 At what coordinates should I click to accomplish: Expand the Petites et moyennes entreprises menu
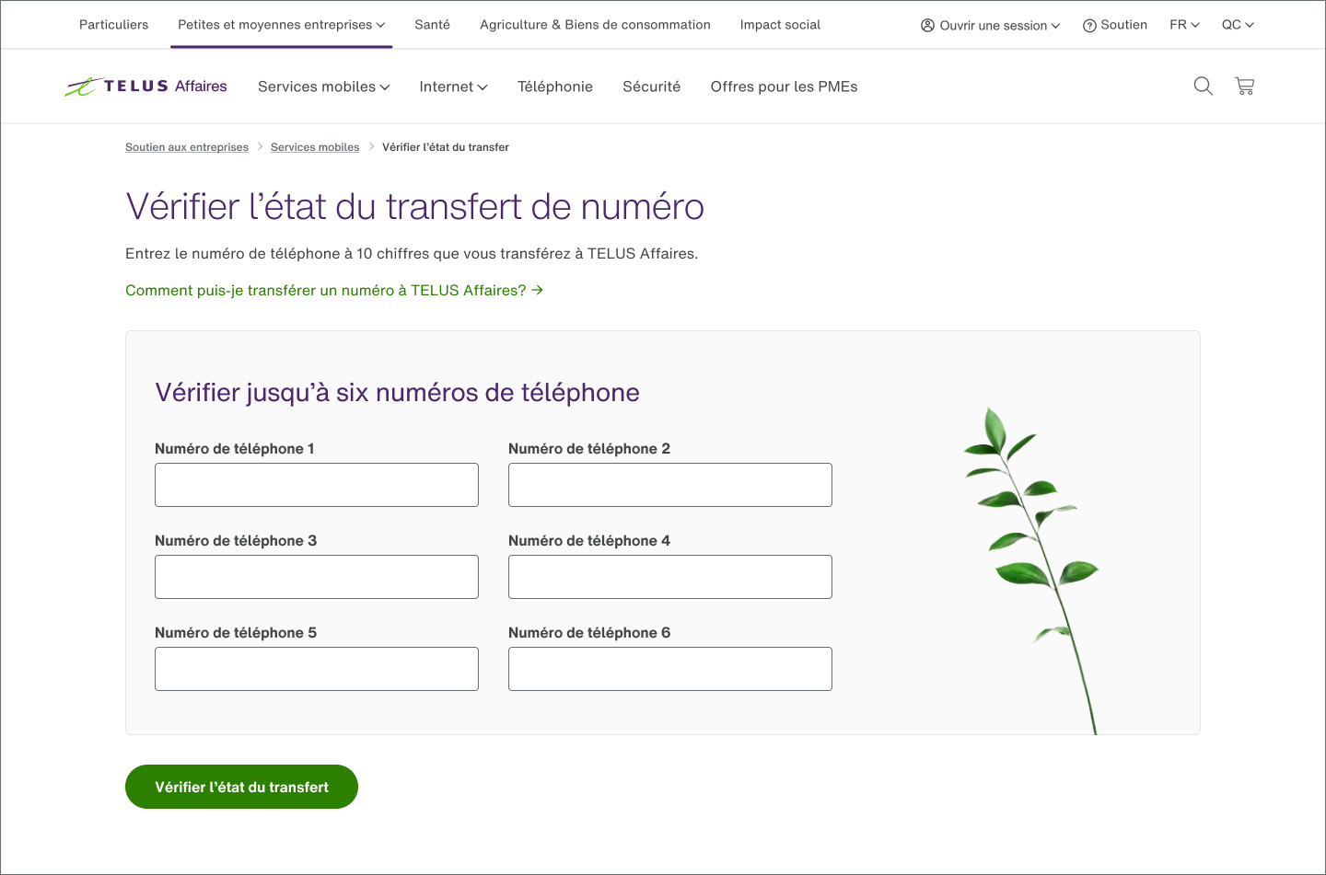coord(281,25)
